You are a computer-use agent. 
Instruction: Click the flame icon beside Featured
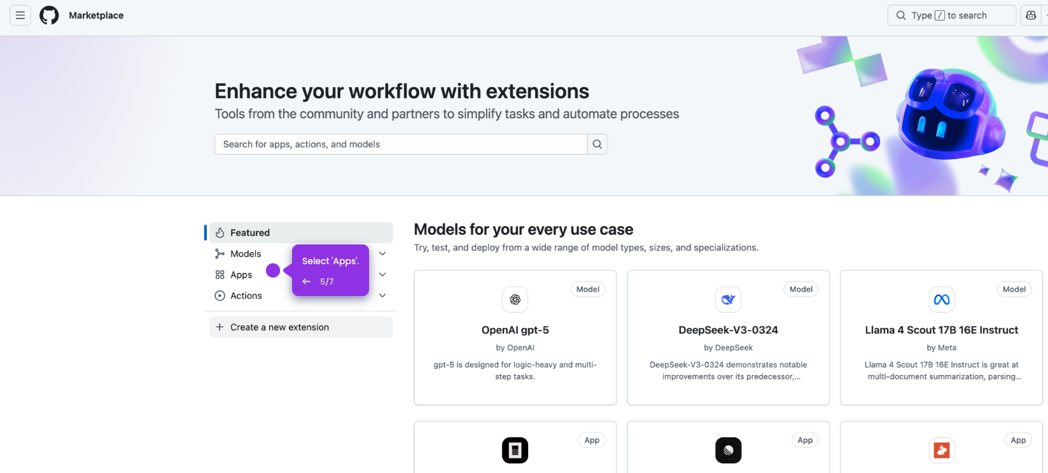click(220, 232)
